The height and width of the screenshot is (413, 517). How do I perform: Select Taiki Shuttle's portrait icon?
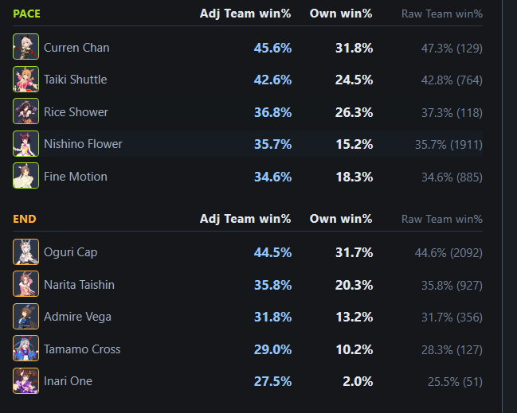25,79
